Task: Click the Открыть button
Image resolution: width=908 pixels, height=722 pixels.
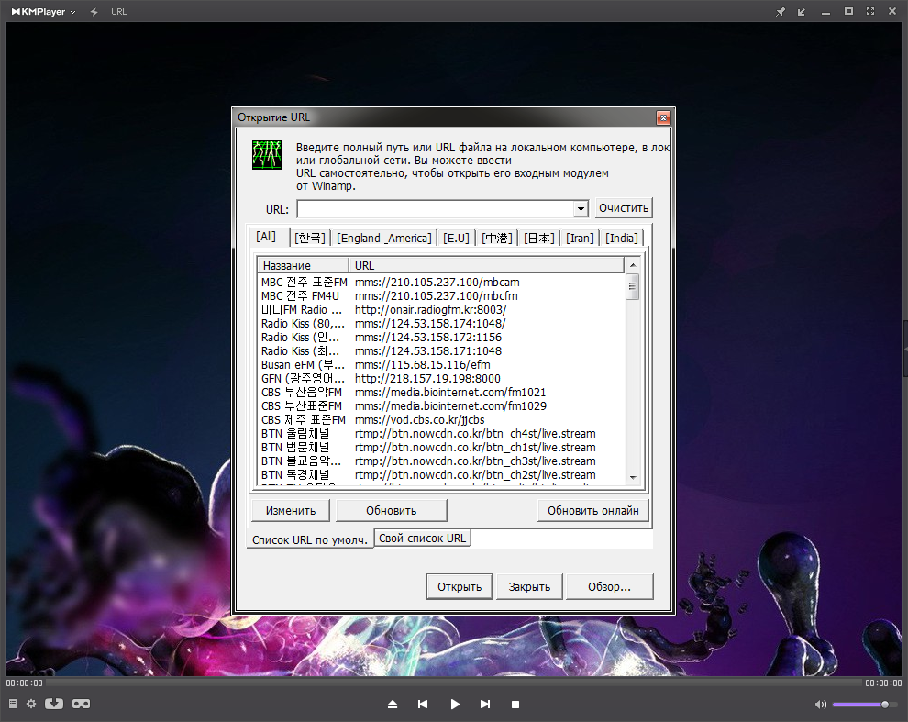Action: click(460, 586)
